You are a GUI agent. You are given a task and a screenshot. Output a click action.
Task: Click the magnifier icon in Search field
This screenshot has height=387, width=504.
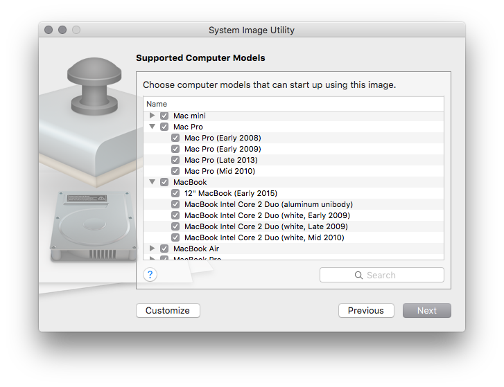(x=358, y=276)
